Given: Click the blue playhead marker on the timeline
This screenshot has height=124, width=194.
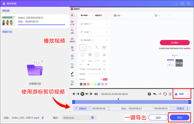Looking at the screenshot, I should point(118,99).
